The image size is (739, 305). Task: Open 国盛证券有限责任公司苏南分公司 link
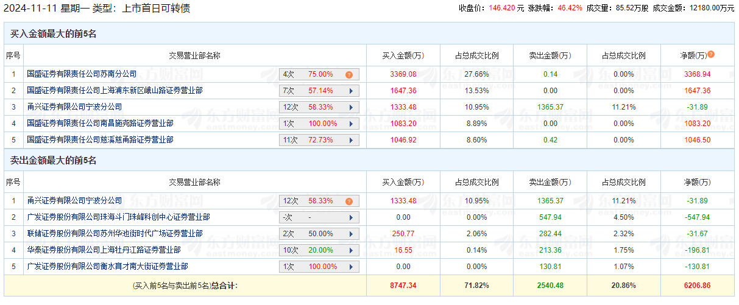pyautogui.click(x=82, y=74)
